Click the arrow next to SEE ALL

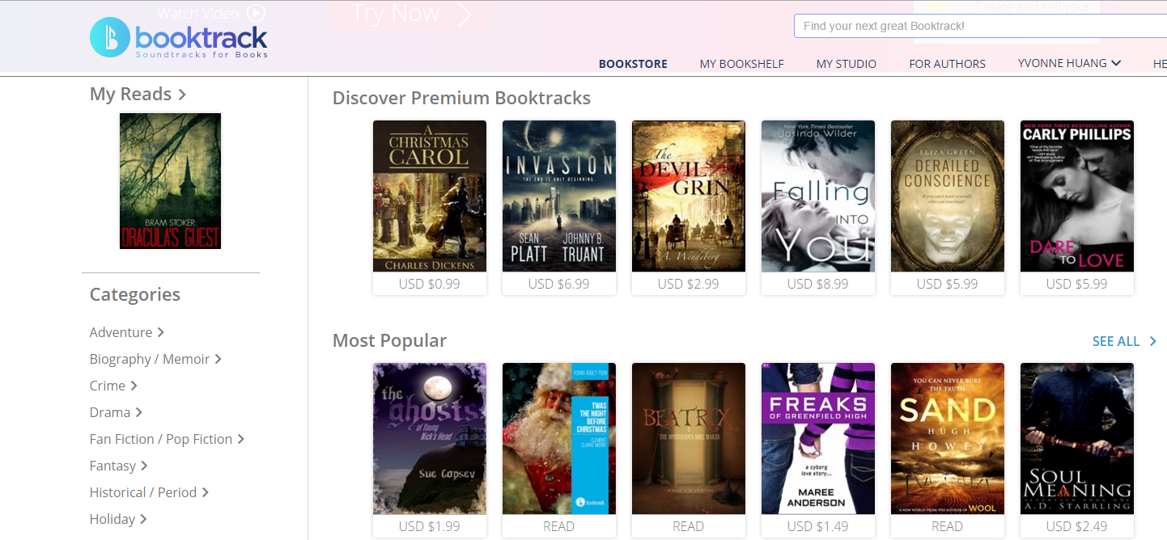[x=1152, y=341]
